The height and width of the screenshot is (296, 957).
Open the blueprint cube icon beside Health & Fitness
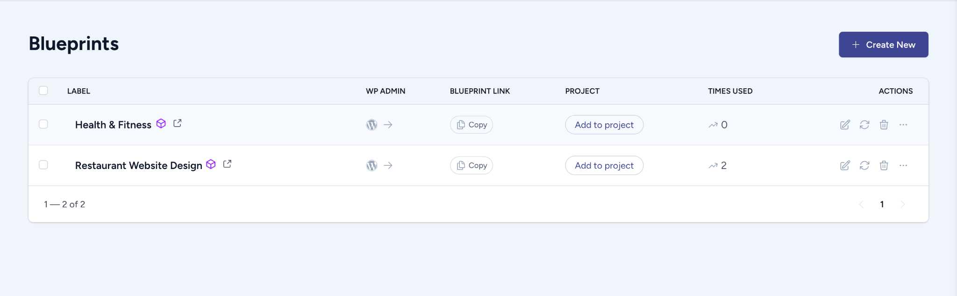(161, 124)
